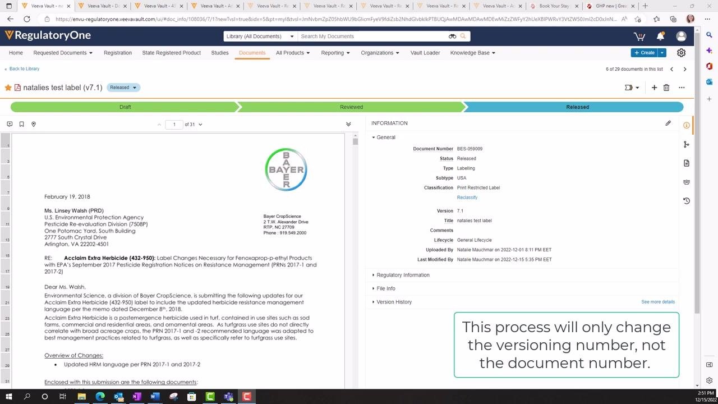Click the location pin icon in viewer
Viewport: 718px width, 404px height.
click(x=33, y=124)
